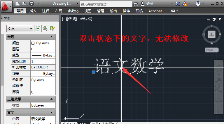Save drawing using floppy disk icon
Image resolution: width=224 pixels, height=124 pixels.
(32, 4)
